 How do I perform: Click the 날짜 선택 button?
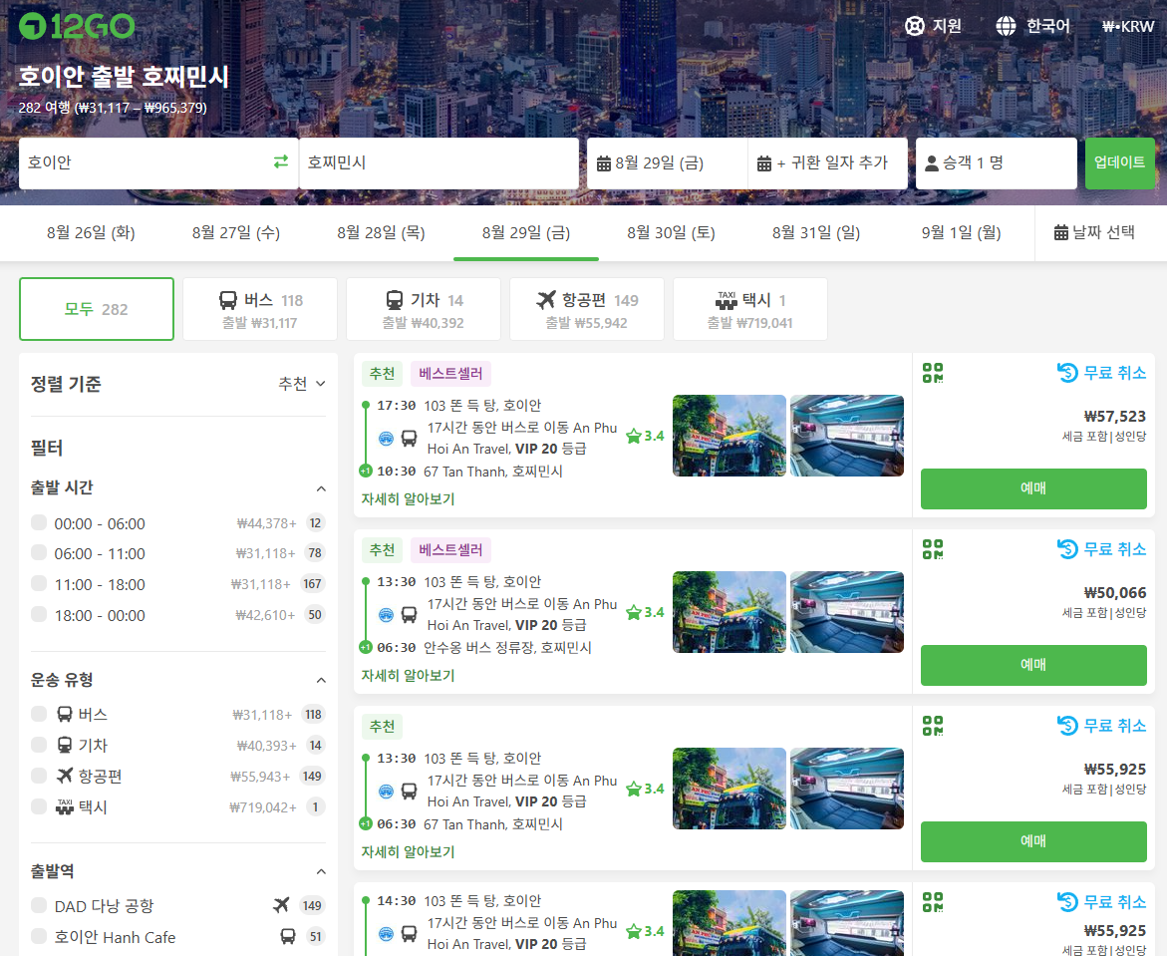click(x=1094, y=233)
